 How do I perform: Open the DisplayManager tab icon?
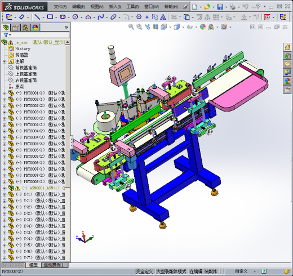click(x=35, y=28)
